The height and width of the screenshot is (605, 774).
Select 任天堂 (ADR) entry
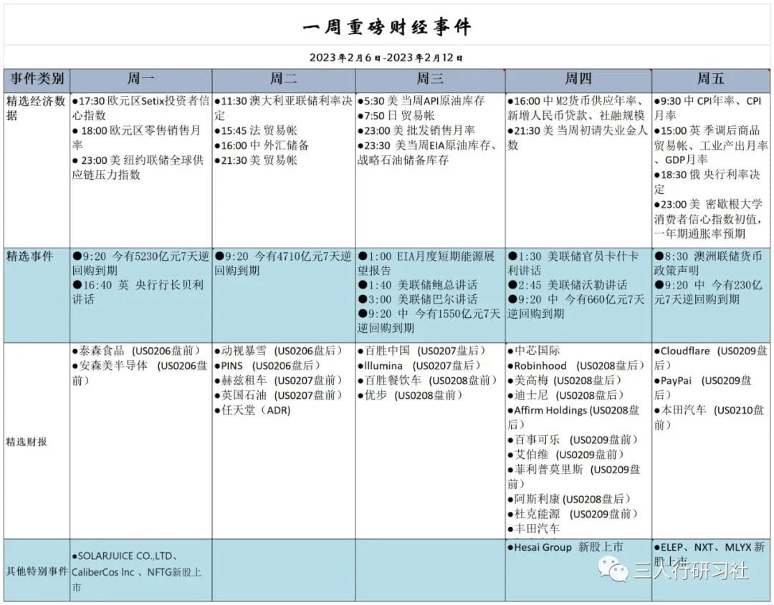click(x=253, y=410)
